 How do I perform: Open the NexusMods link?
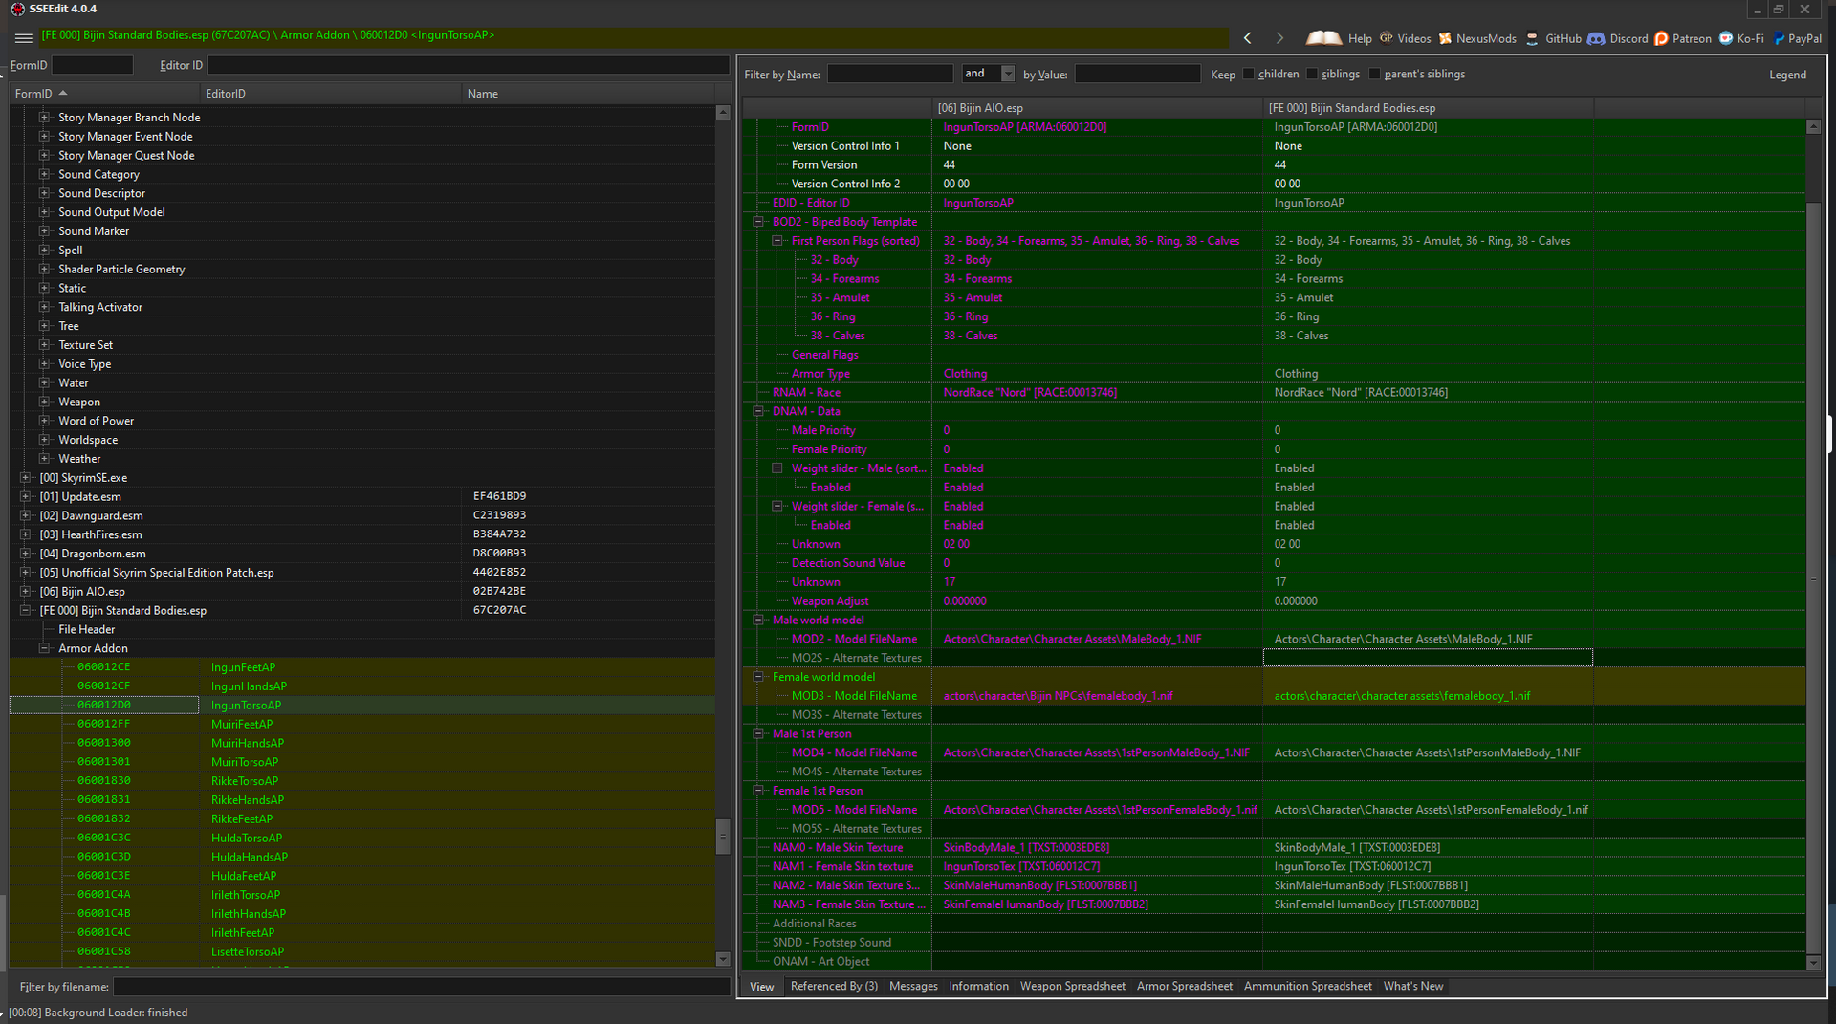pos(1477,38)
